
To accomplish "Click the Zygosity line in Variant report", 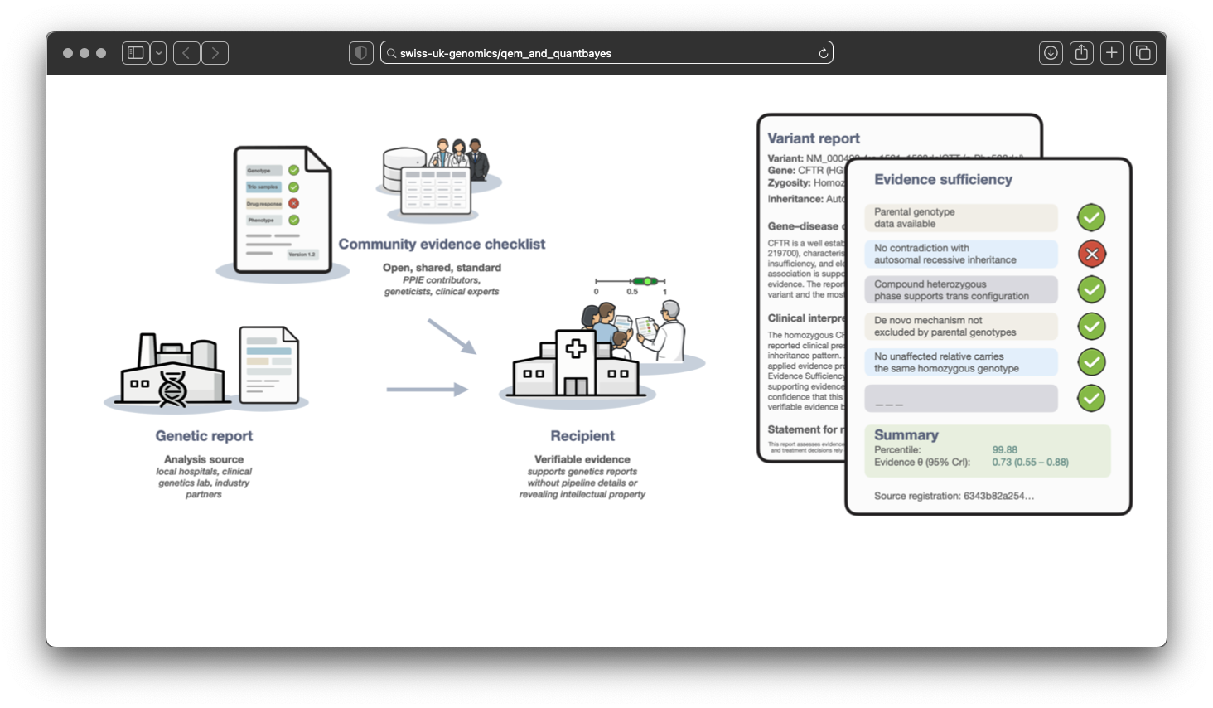I will point(806,182).
